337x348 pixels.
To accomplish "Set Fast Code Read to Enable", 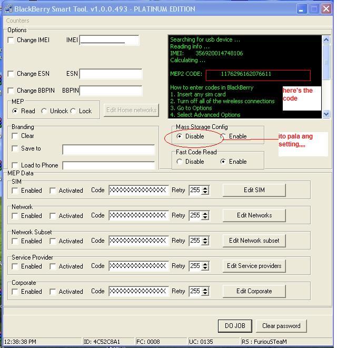I will (x=223, y=161).
